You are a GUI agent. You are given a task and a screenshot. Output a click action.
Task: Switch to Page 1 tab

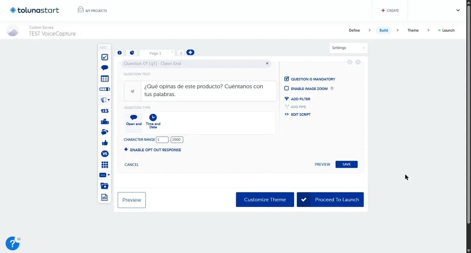pyautogui.click(x=155, y=53)
